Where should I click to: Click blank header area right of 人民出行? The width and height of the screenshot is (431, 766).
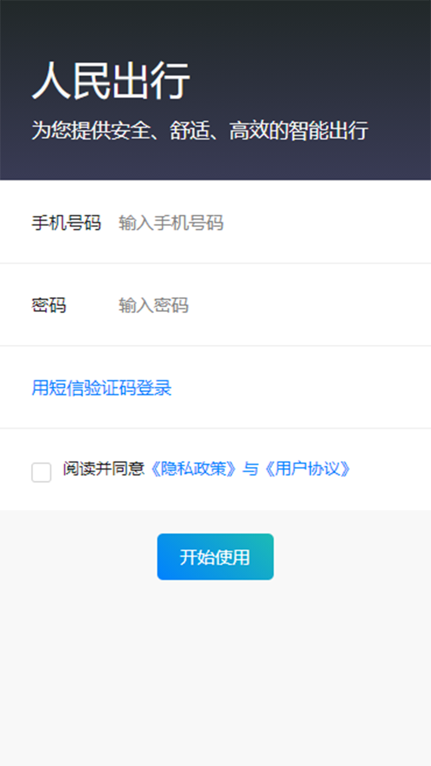pos(311,81)
